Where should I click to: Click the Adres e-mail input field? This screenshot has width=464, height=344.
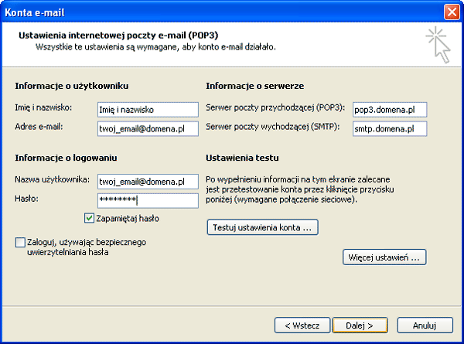[x=148, y=128]
